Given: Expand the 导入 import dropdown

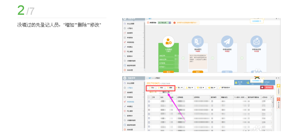Looking at the screenshot, I should pyautogui.click(x=179, y=88).
